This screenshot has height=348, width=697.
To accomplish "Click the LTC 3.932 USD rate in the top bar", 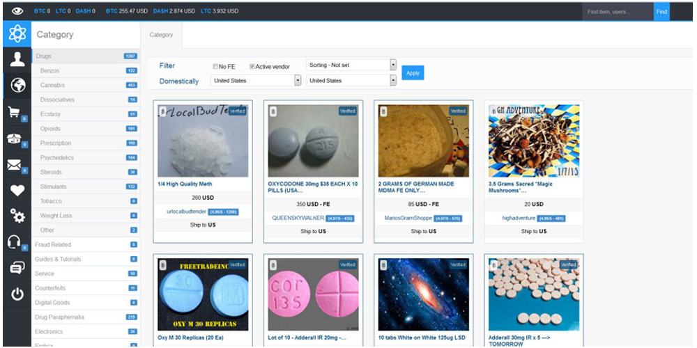I will coord(220,11).
